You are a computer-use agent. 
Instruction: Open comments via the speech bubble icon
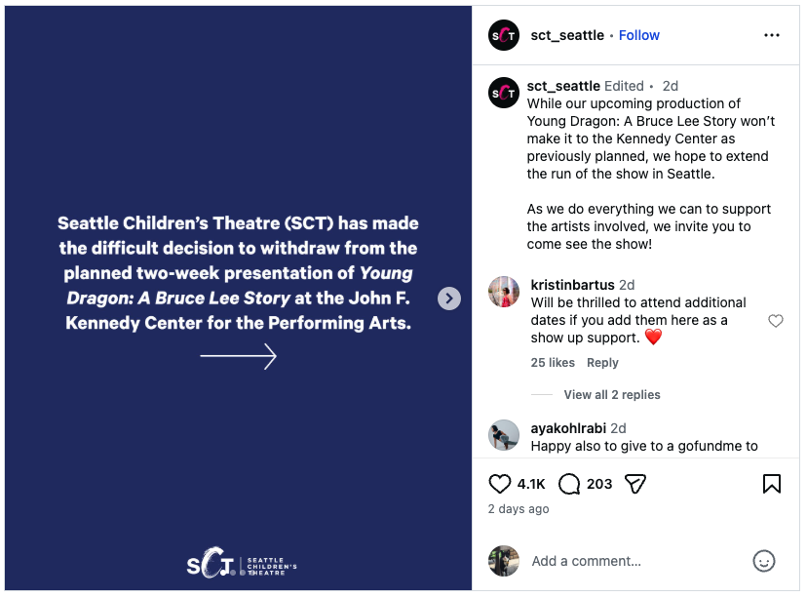(569, 484)
